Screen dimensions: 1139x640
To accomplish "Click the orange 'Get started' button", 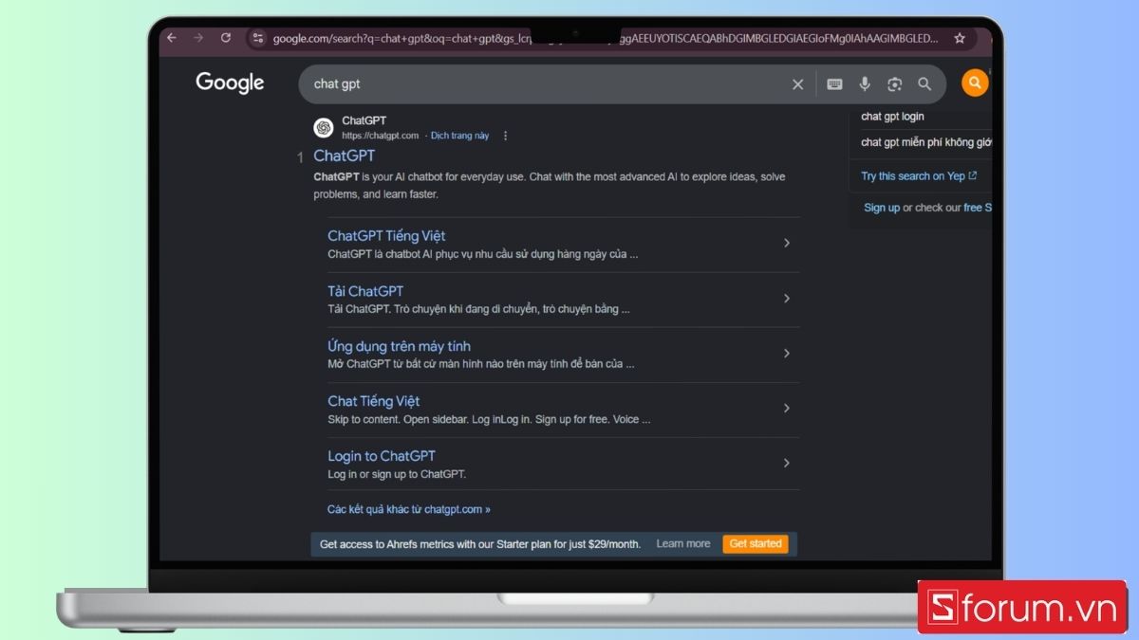I will [756, 544].
